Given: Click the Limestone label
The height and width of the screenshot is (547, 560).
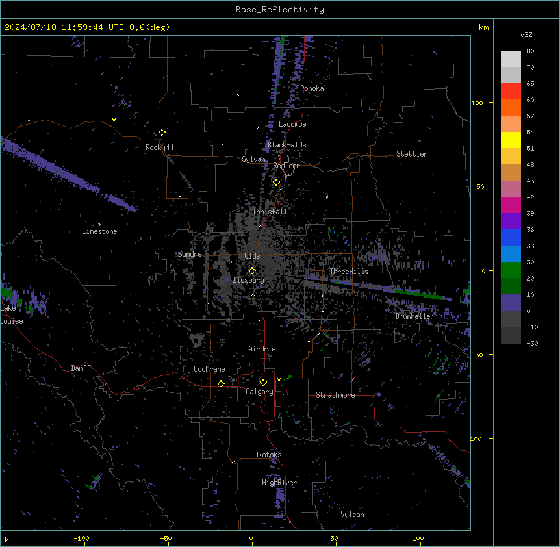Looking at the screenshot, I should (x=99, y=232).
